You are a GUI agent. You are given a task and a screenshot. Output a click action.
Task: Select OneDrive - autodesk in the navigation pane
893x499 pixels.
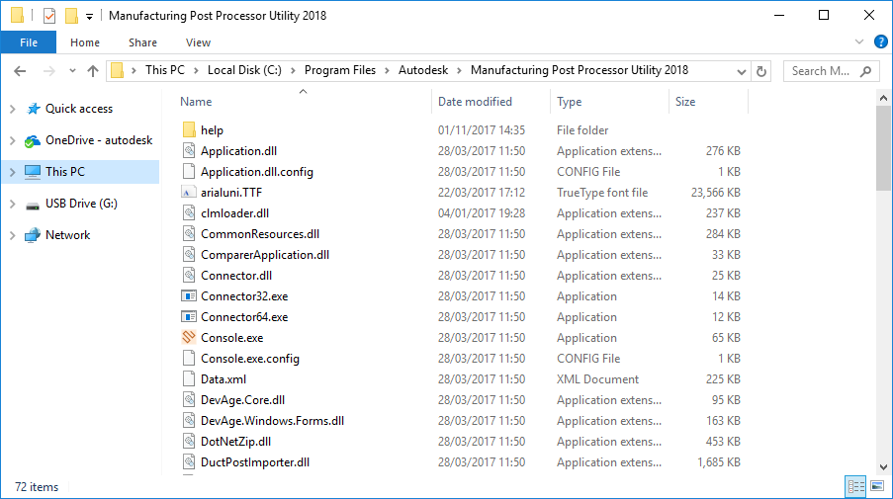[99, 140]
